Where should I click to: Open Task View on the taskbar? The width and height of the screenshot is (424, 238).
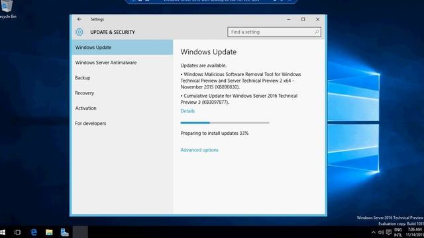18,232
